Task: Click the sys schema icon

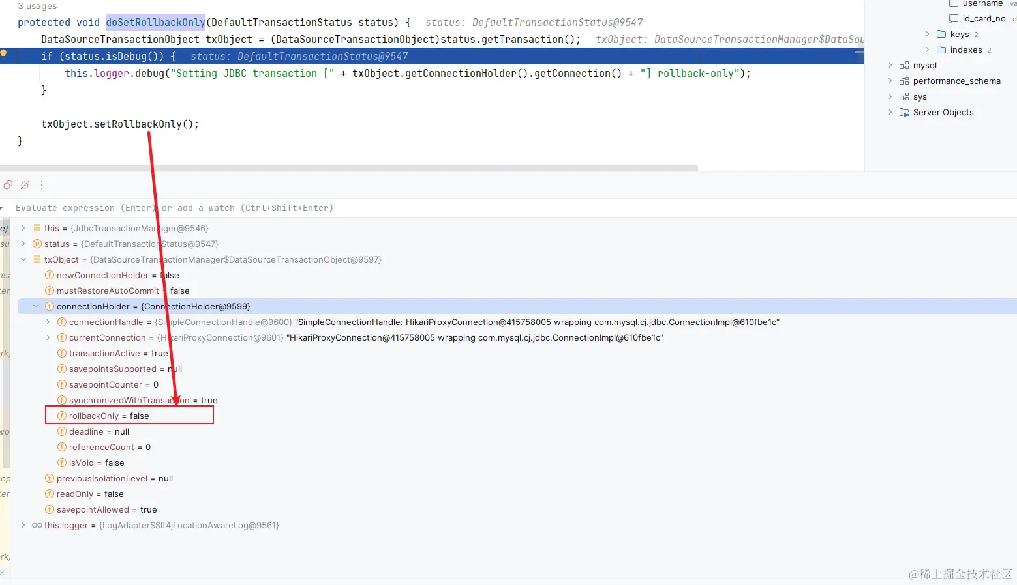Action: (903, 96)
